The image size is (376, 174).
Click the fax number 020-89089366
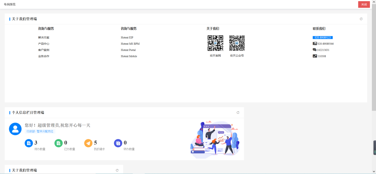[x=326, y=44]
